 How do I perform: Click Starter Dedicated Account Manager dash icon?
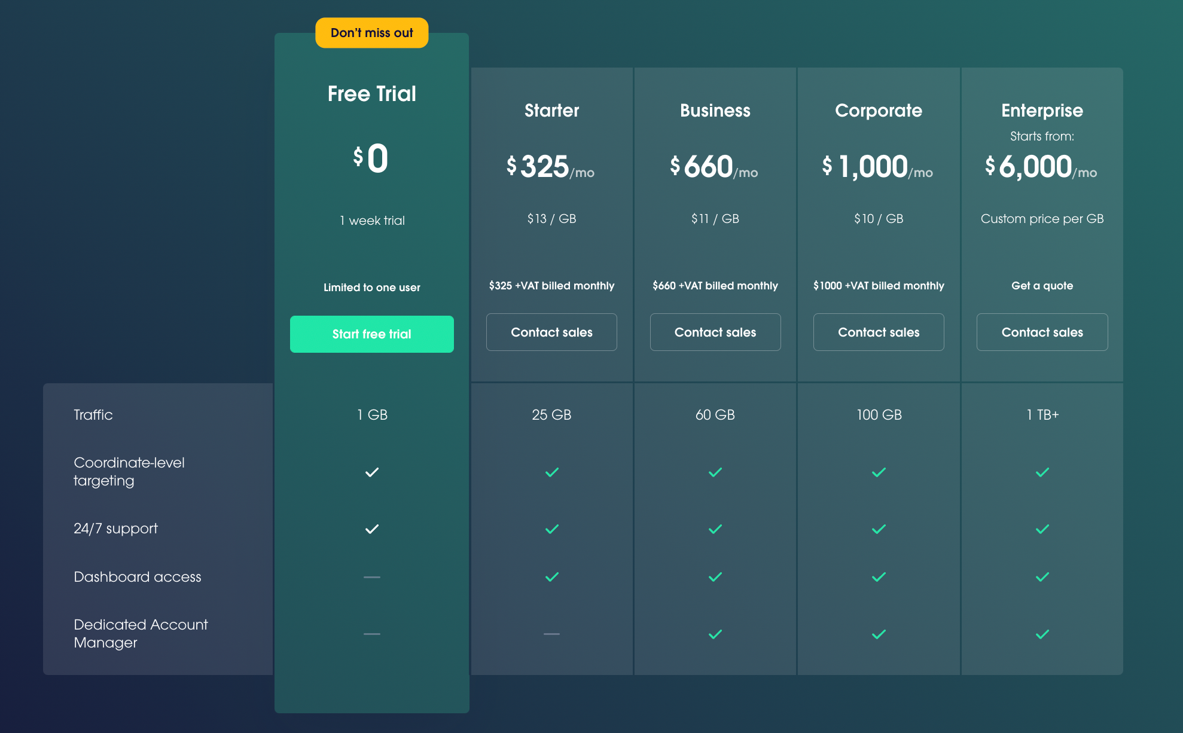[x=551, y=634]
